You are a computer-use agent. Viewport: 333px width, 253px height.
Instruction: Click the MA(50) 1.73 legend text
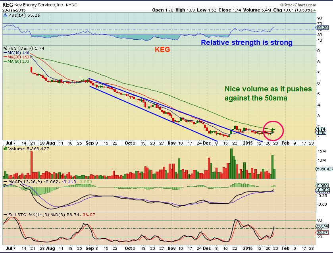(x=19, y=62)
